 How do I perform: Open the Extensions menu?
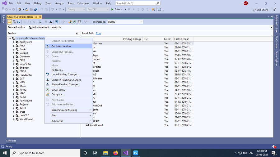tap(83, 3)
